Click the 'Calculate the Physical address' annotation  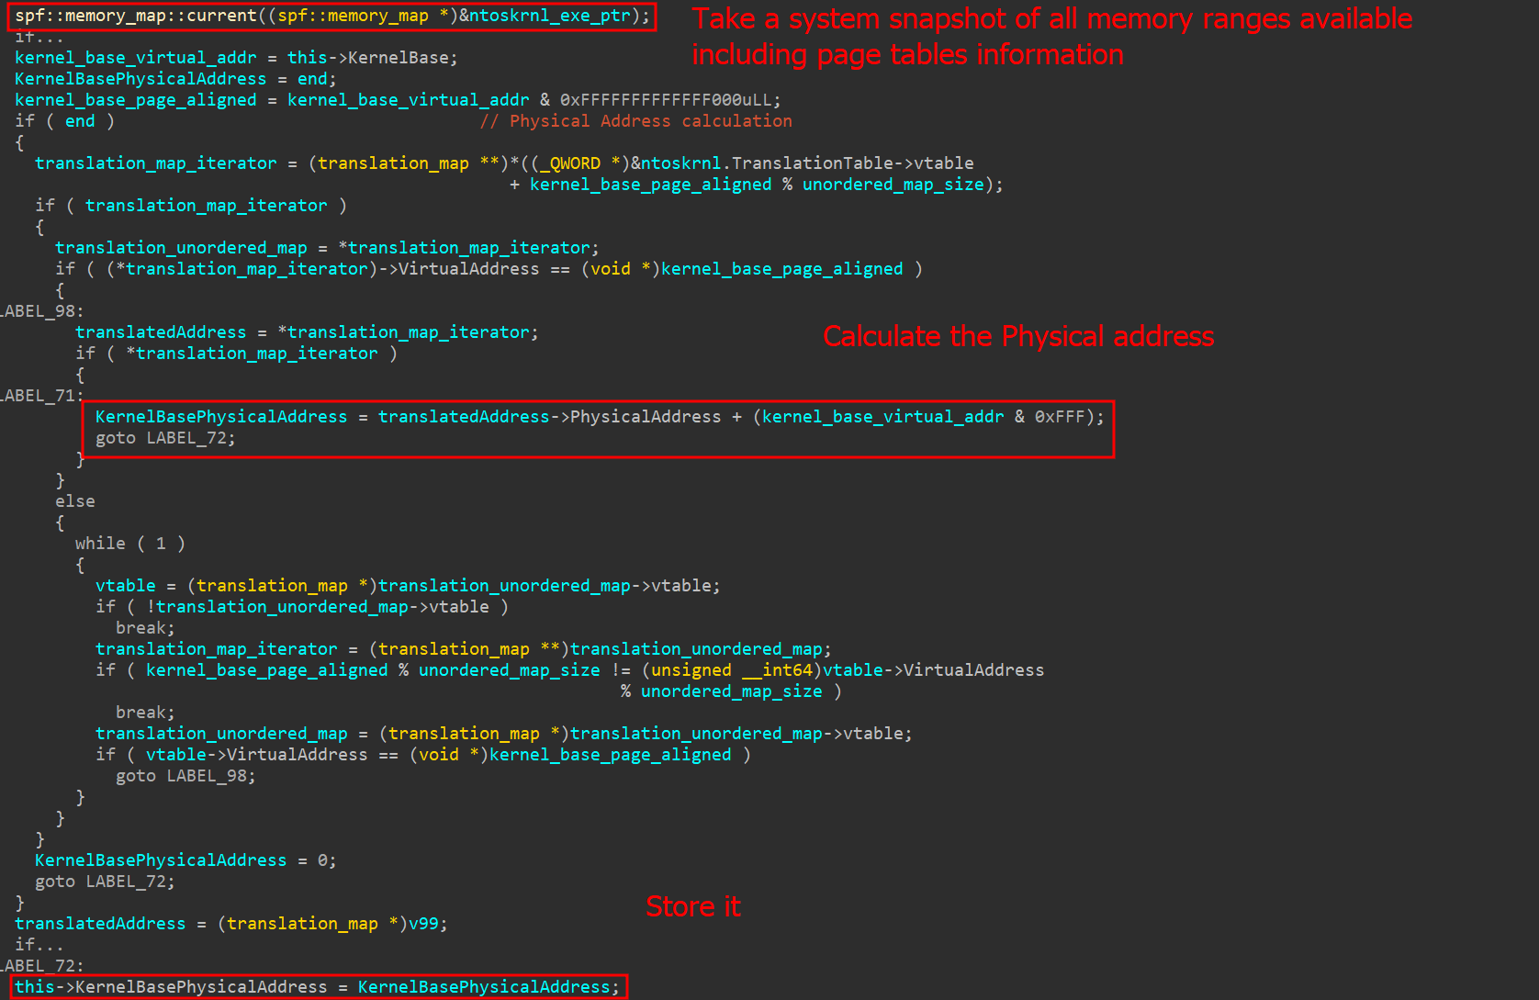pos(1017,336)
